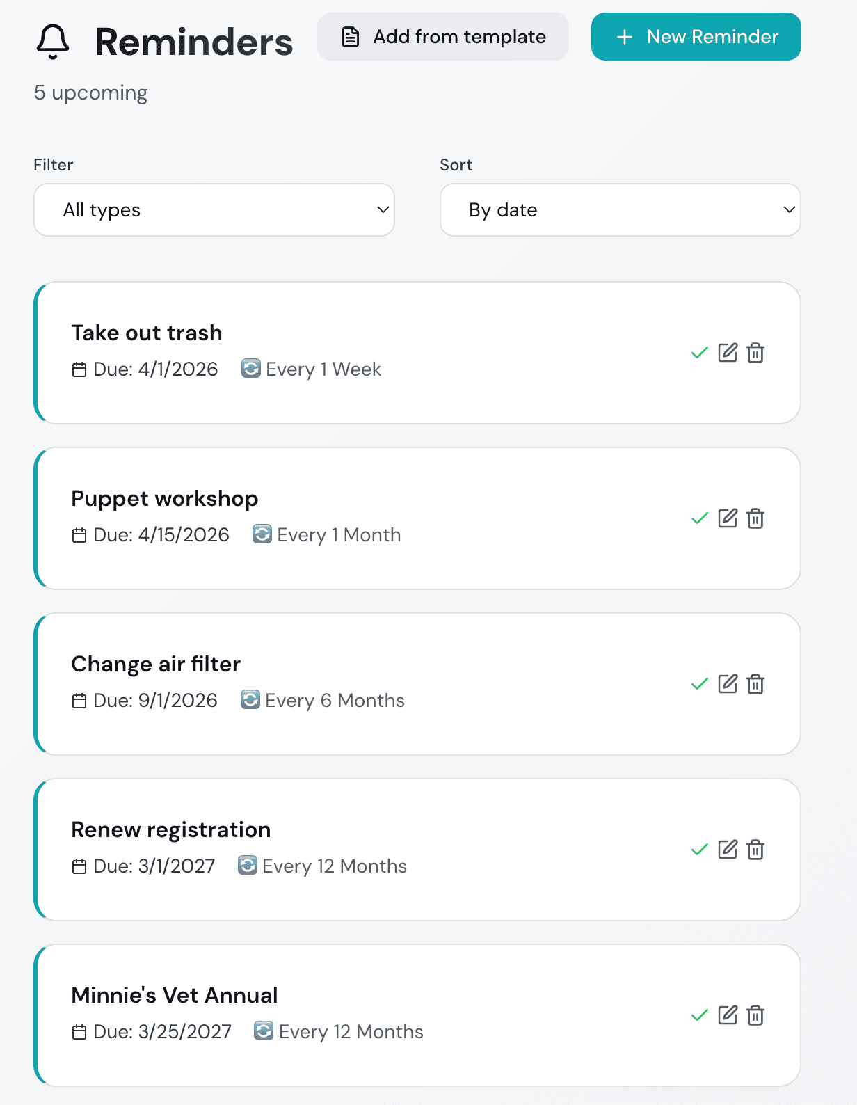Mark Puppet workshop as complete

[x=700, y=518]
